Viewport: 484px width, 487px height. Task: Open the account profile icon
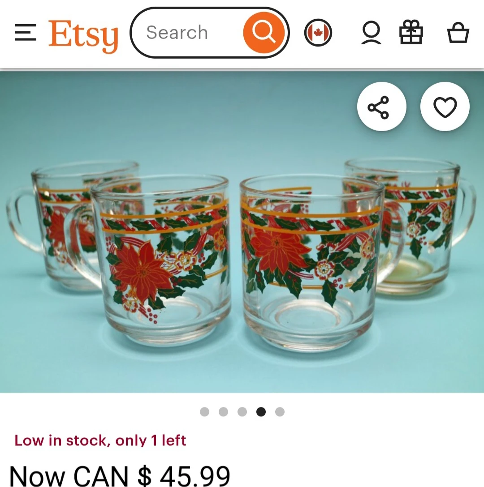pyautogui.click(x=371, y=33)
